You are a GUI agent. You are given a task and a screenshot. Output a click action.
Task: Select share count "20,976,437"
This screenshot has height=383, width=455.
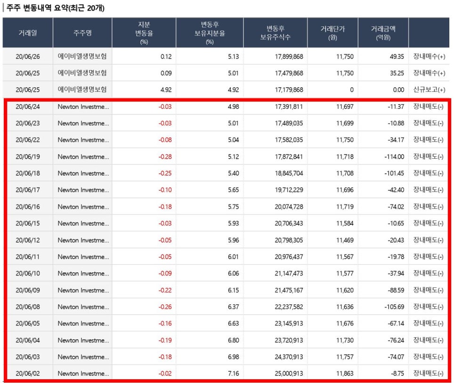point(289,257)
